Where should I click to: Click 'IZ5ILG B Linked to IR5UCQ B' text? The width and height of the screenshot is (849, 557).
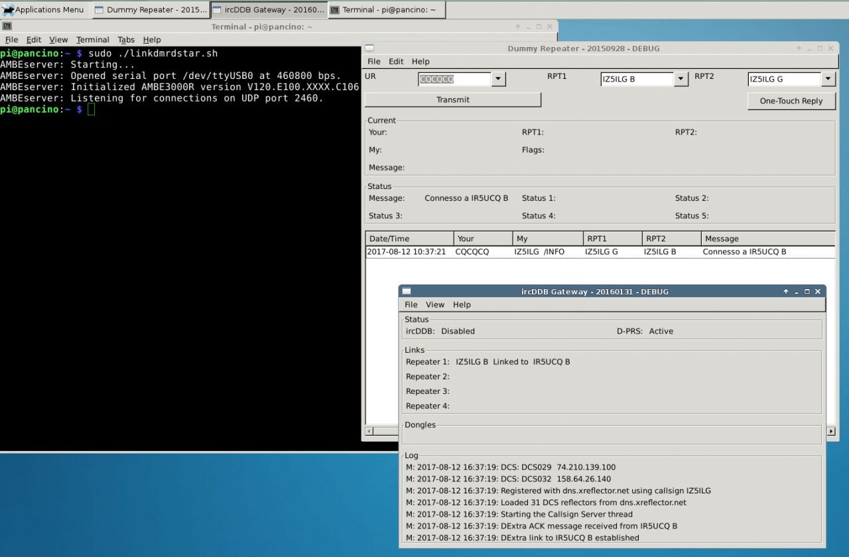pos(513,362)
